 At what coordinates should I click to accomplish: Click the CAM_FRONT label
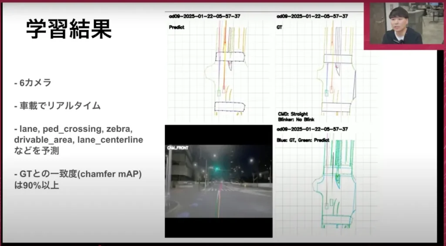click(176, 148)
